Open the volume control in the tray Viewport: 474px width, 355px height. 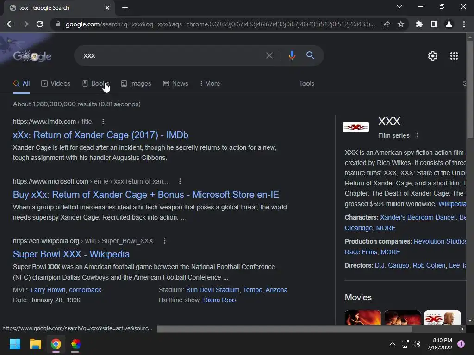pyautogui.click(x=417, y=344)
